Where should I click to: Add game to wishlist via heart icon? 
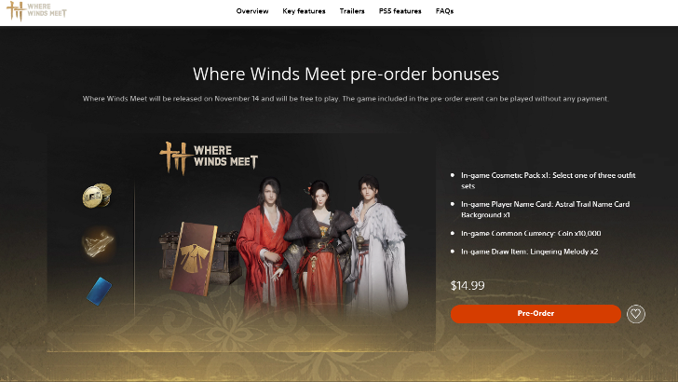click(635, 314)
